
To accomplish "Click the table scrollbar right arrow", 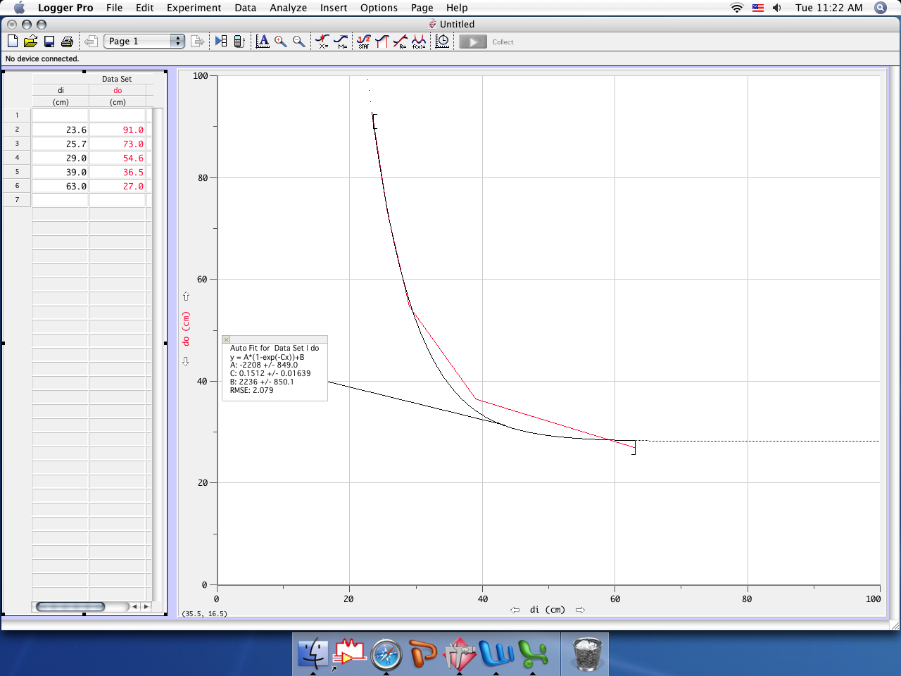I will point(146,606).
